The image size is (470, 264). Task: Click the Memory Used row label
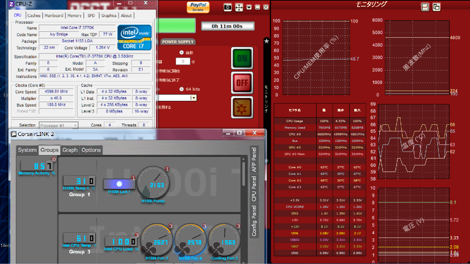295,128
